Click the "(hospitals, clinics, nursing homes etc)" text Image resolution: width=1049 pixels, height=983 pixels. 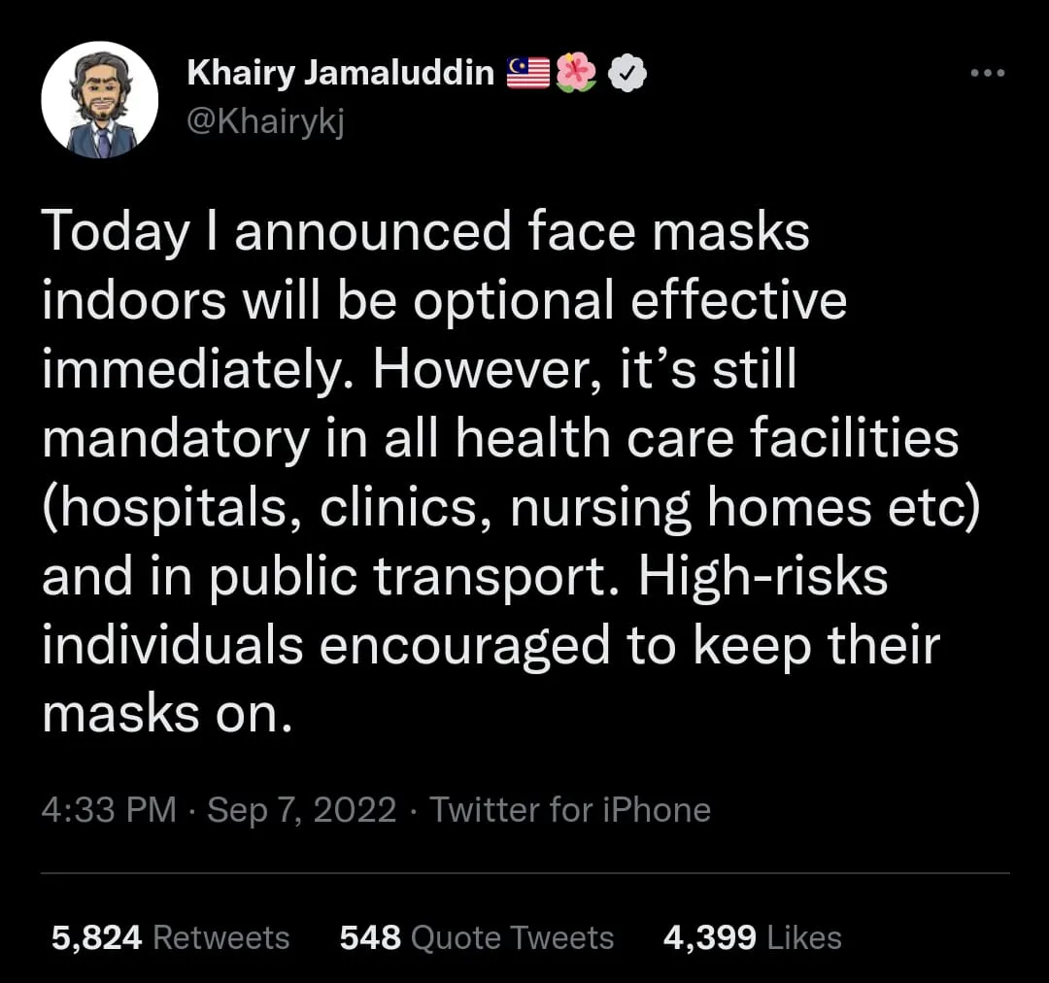coord(511,509)
